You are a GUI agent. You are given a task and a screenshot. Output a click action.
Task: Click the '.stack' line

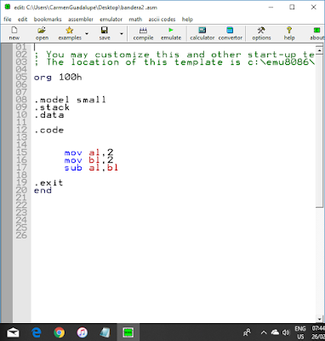pyautogui.click(x=52, y=107)
